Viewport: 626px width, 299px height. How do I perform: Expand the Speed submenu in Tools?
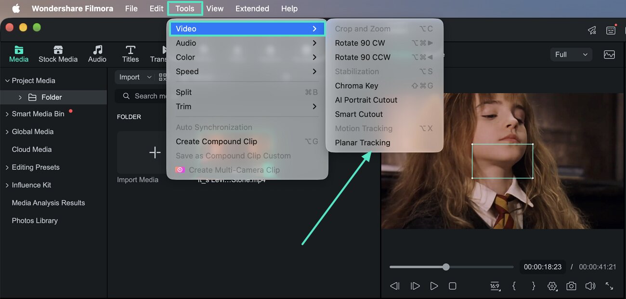coord(247,72)
